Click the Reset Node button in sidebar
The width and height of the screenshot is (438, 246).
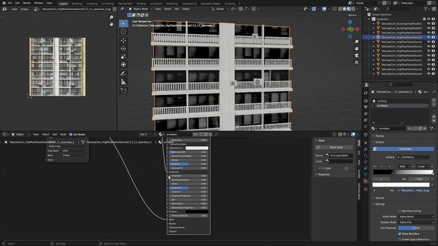pyautogui.click(x=335, y=148)
